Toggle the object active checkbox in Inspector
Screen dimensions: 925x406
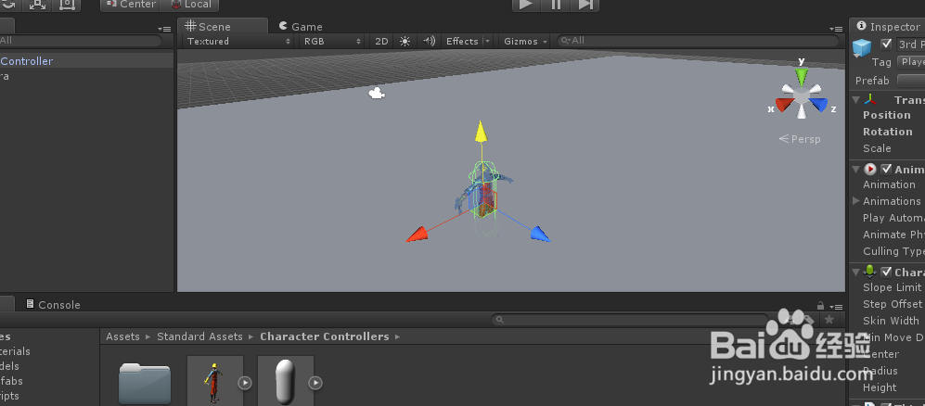(x=886, y=44)
